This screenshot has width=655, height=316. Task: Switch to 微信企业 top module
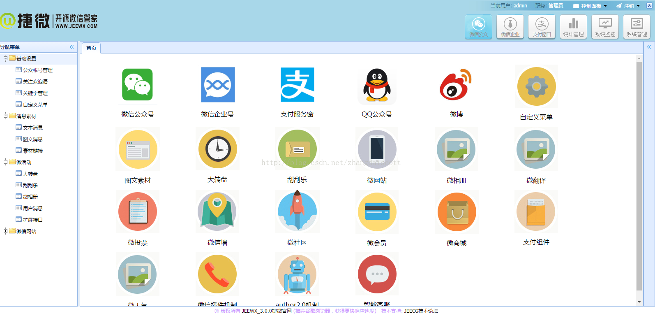tap(510, 27)
